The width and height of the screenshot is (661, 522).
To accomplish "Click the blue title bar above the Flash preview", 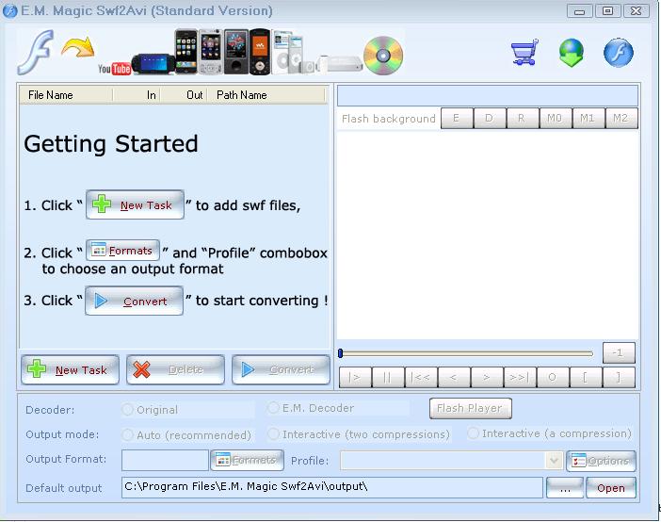I will (488, 95).
